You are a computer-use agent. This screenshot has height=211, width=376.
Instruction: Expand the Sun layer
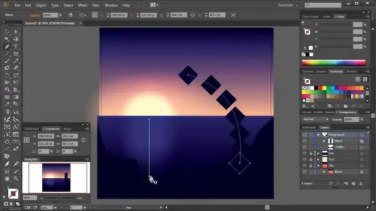(x=318, y=159)
